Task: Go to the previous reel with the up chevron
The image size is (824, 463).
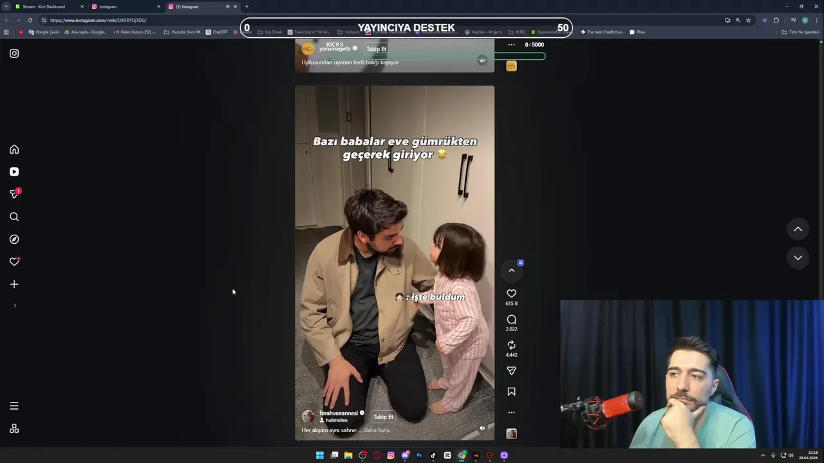Action: click(x=798, y=229)
